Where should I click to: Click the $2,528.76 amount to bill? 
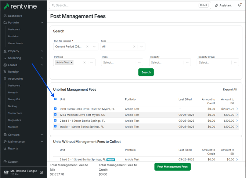(228, 109)
